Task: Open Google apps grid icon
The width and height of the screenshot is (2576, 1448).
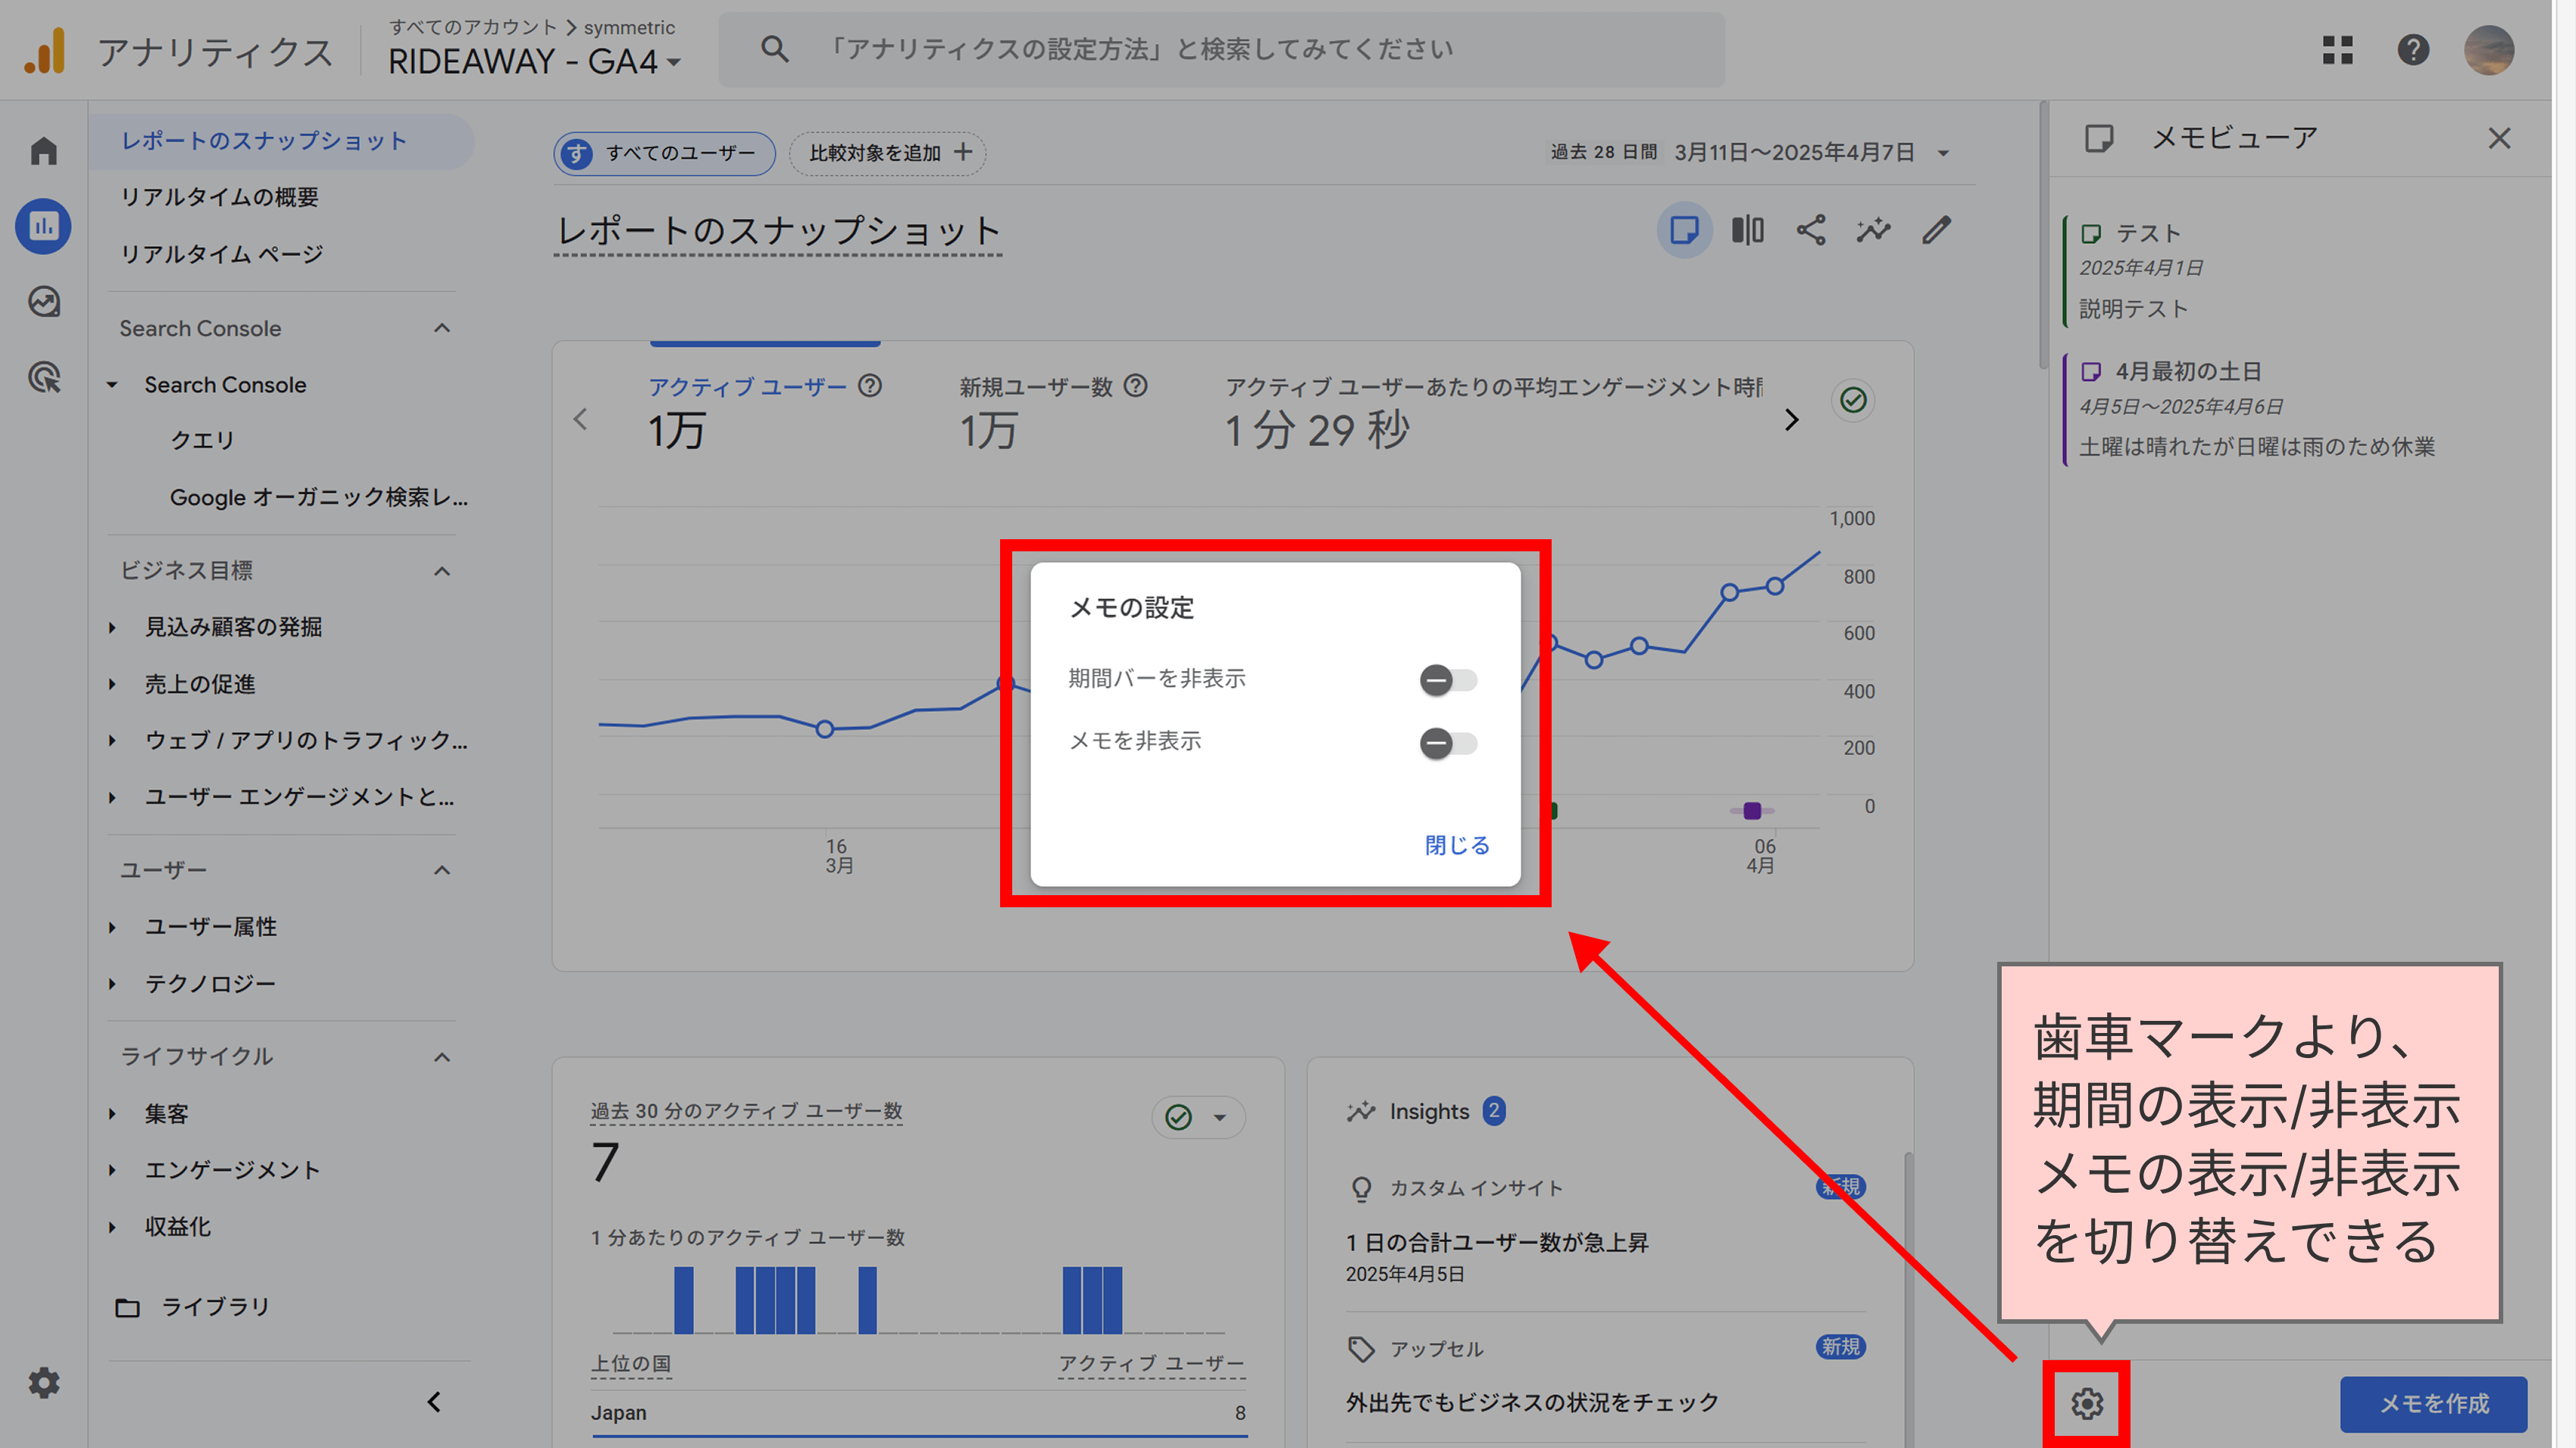Action: click(2337, 50)
